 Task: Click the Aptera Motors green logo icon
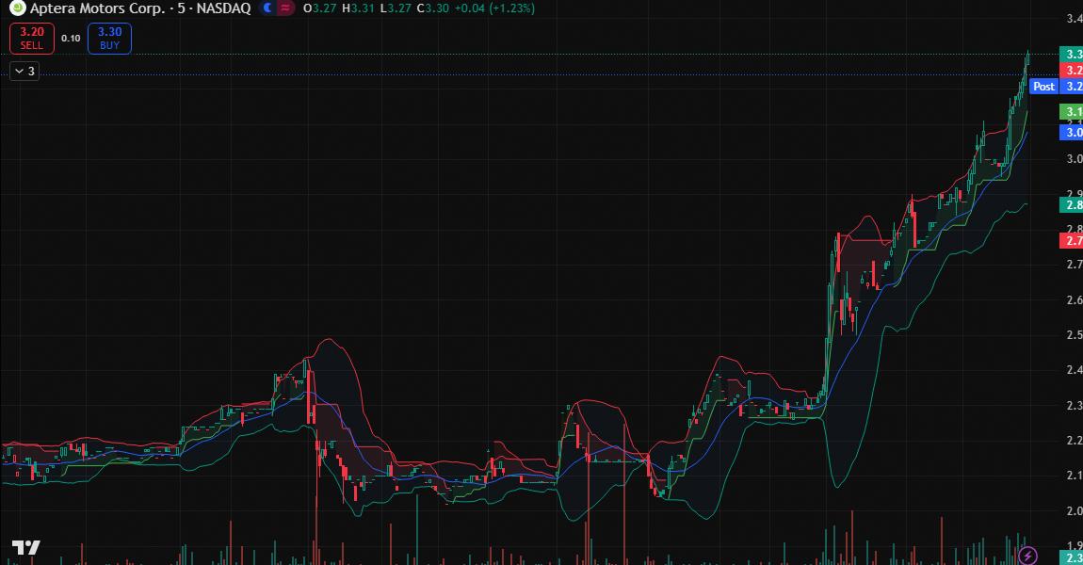17,8
